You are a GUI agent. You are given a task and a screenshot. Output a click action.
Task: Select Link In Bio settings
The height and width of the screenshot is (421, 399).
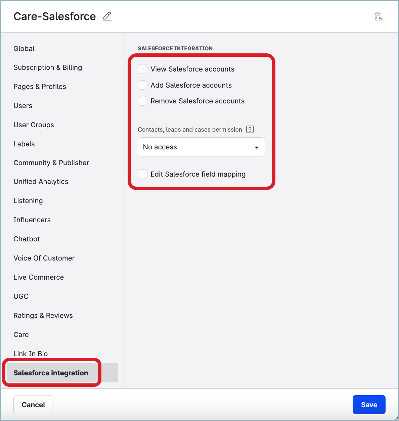[31, 354]
